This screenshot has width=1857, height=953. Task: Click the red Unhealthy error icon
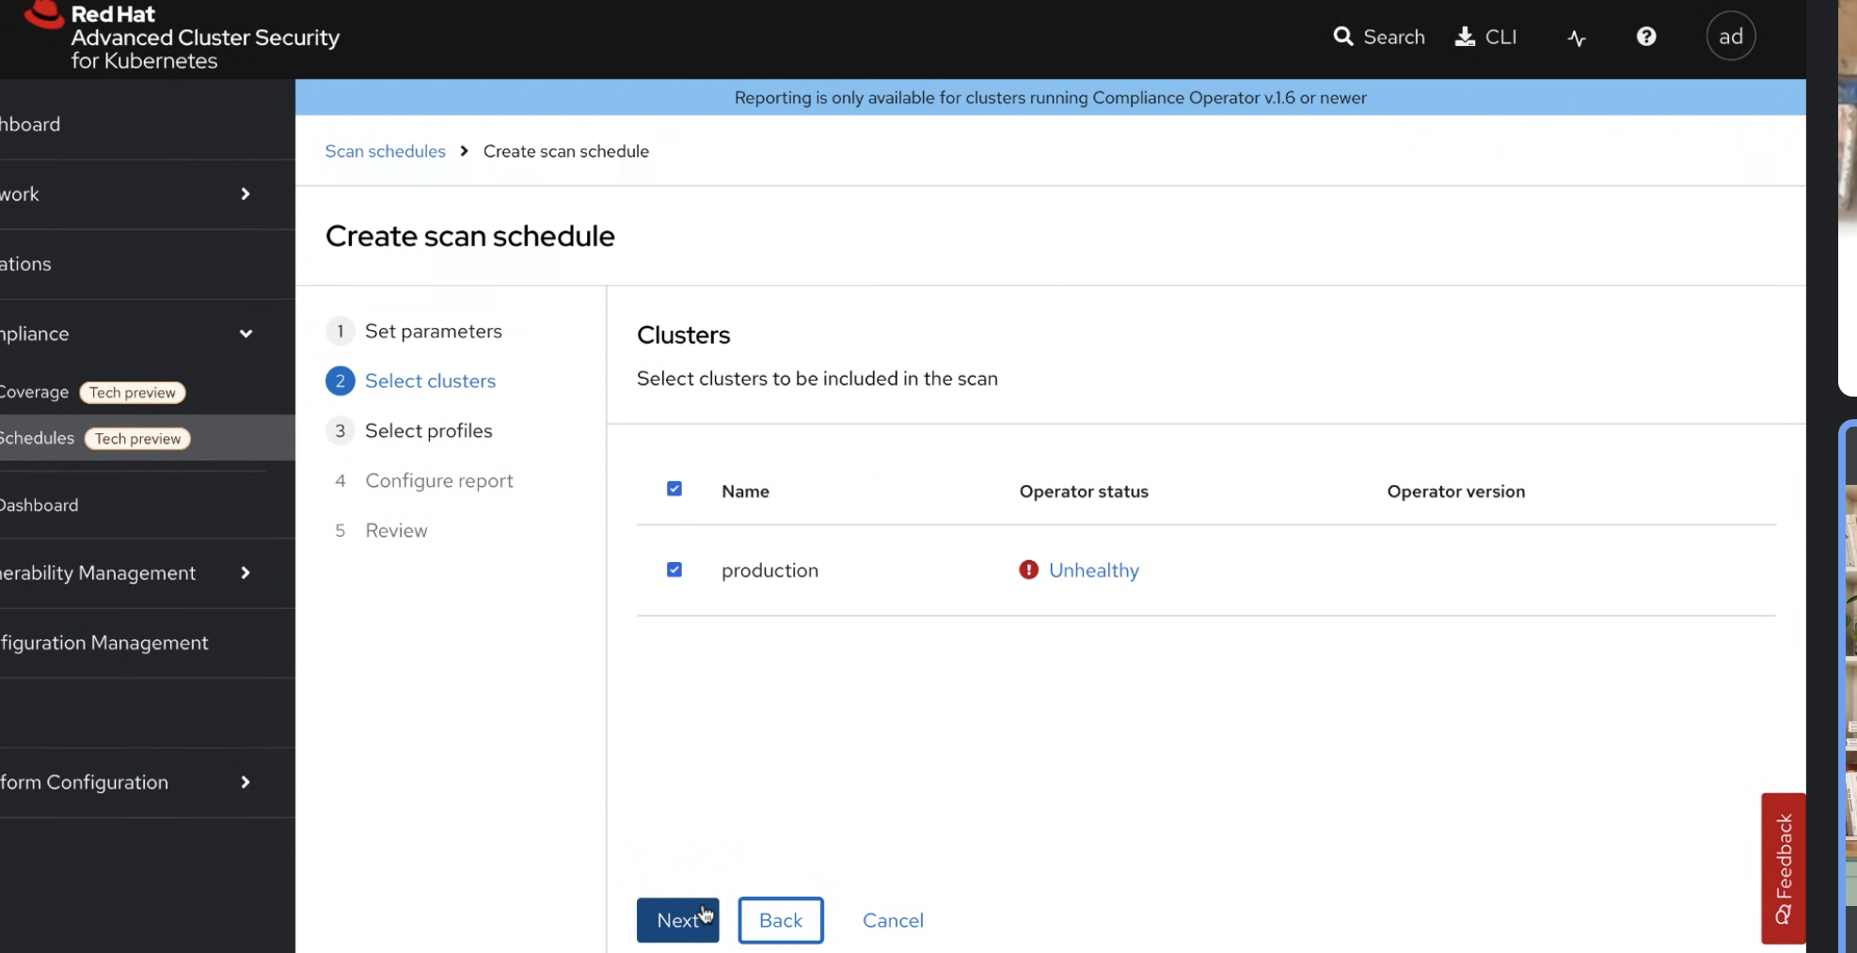(1028, 570)
